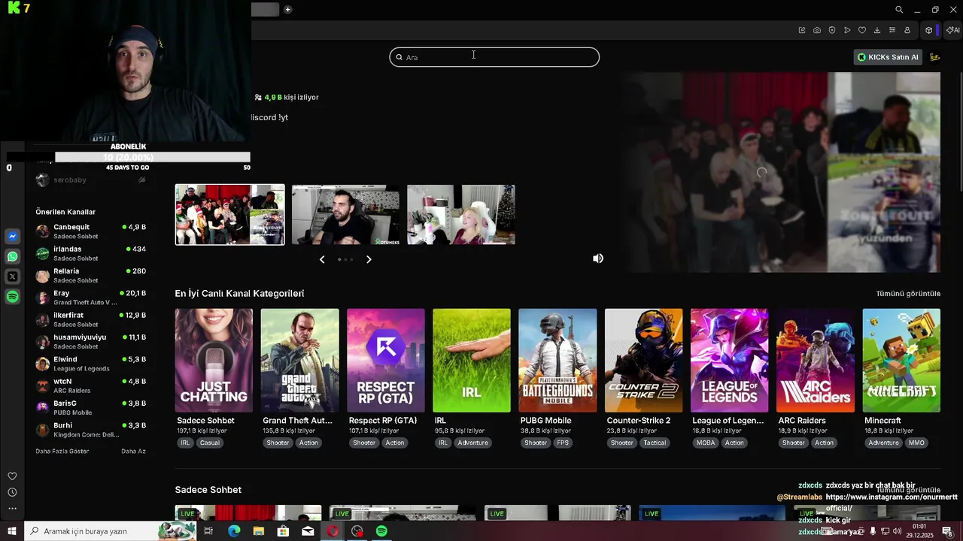The image size is (963, 541).
Task: Open the Sadece Sohbet section heading
Action: point(208,490)
